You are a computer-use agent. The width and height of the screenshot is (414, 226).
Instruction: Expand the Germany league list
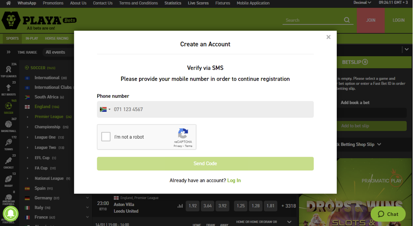coord(87,198)
